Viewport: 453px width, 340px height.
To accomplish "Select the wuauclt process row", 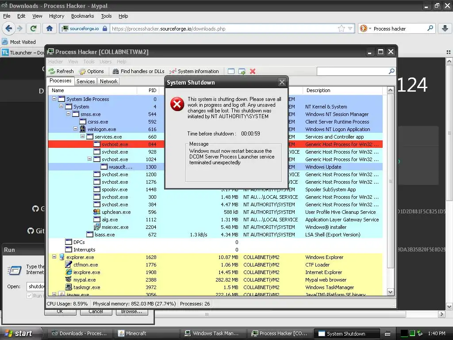I will click(215, 166).
